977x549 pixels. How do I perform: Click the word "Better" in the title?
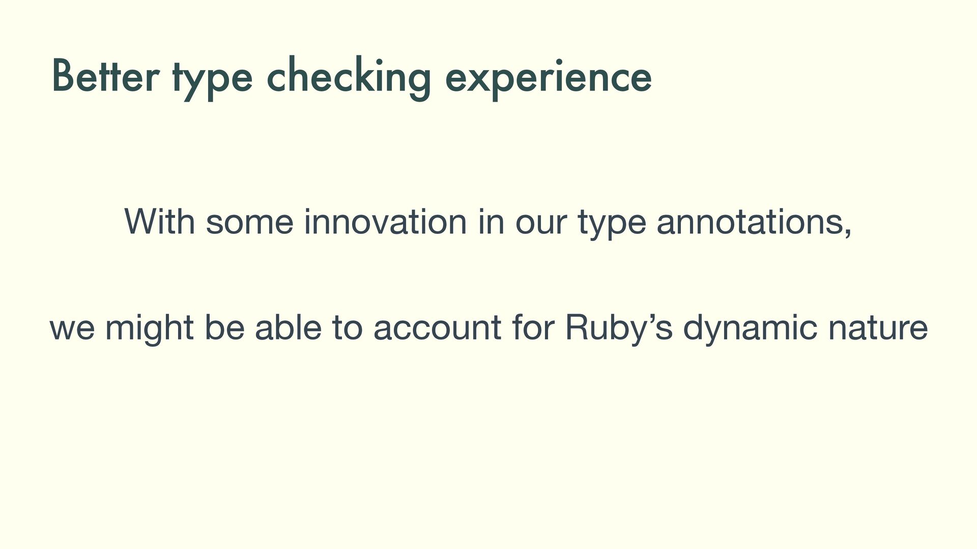105,77
